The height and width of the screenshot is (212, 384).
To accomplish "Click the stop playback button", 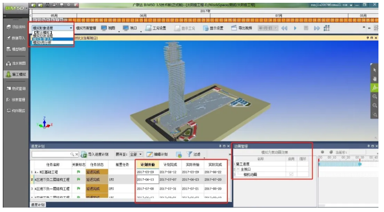I will pos(306,28).
